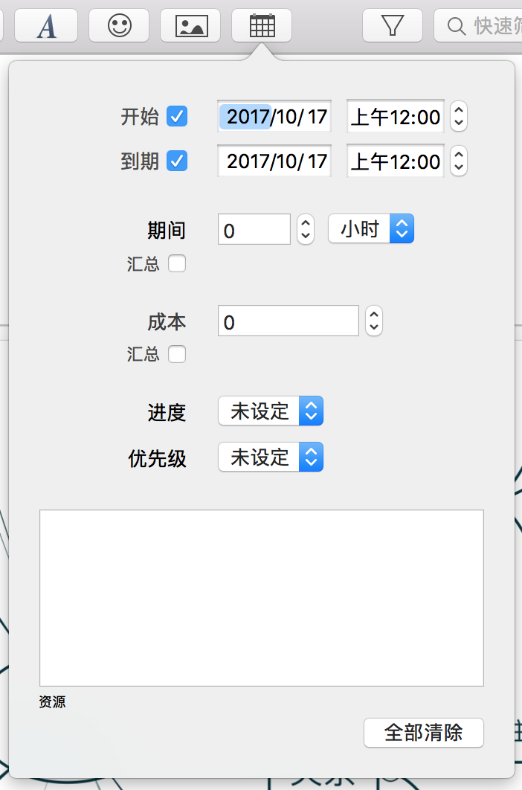Image resolution: width=522 pixels, height=790 pixels.
Task: Click the start time stepper arrows
Action: click(459, 116)
